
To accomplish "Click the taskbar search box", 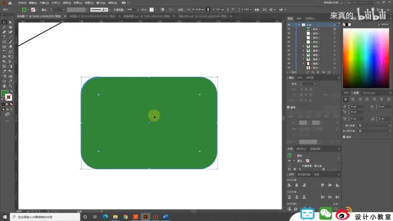I will coord(45,217).
